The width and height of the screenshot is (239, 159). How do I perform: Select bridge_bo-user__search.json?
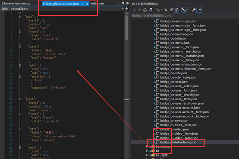pos(179,95)
